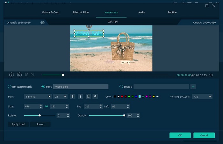The height and width of the screenshot is (144, 223).
Task: Switch to the Effect & Filter tab
Action: (81, 12)
